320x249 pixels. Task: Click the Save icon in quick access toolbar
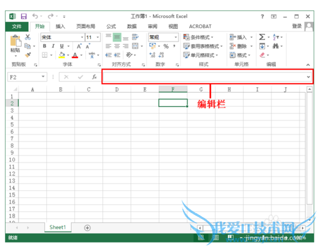click(24, 17)
